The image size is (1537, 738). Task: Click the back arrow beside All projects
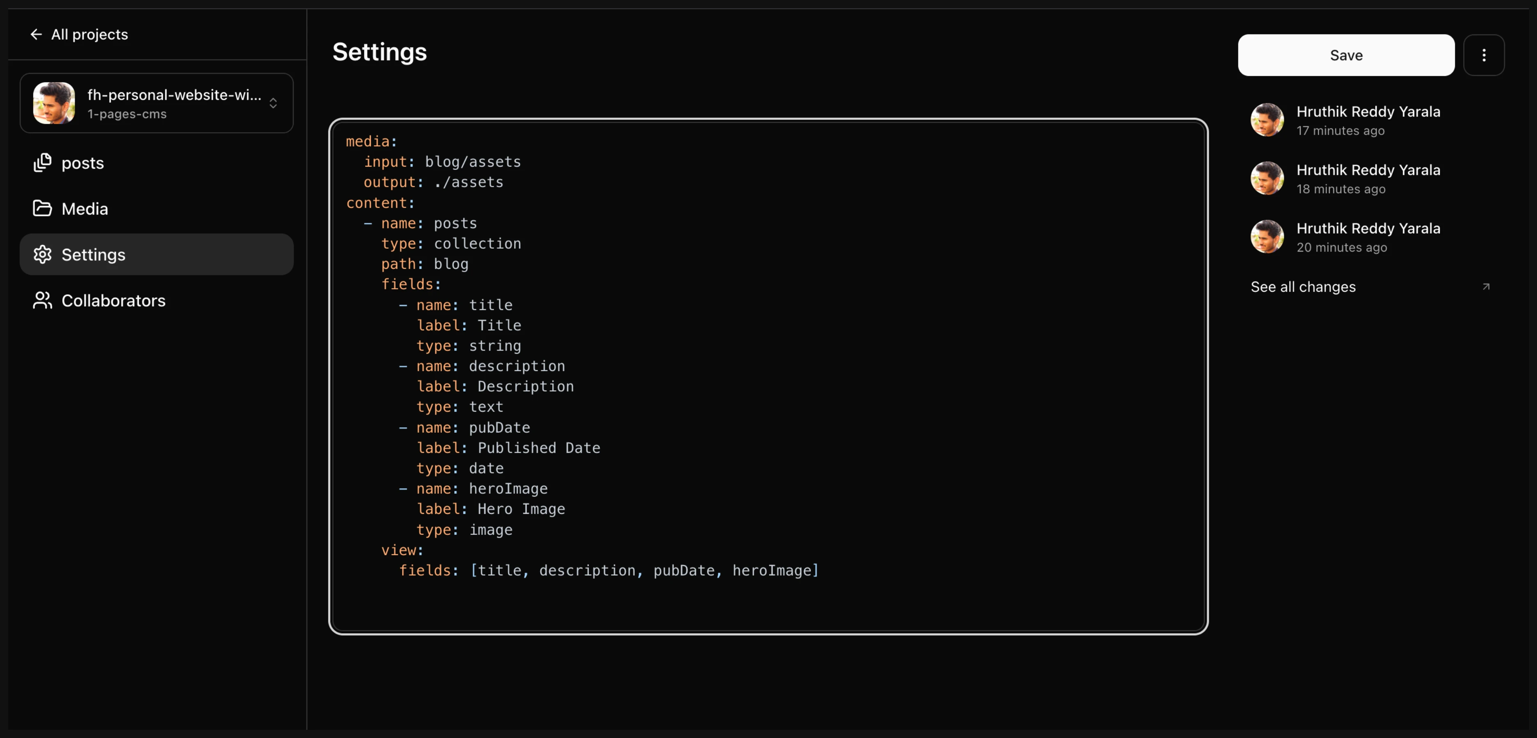(36, 34)
